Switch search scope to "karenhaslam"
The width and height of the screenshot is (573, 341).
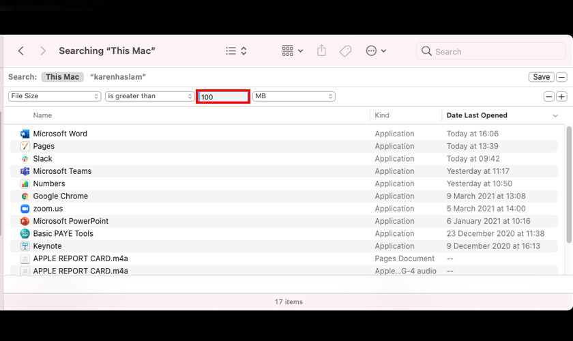pyautogui.click(x=118, y=77)
